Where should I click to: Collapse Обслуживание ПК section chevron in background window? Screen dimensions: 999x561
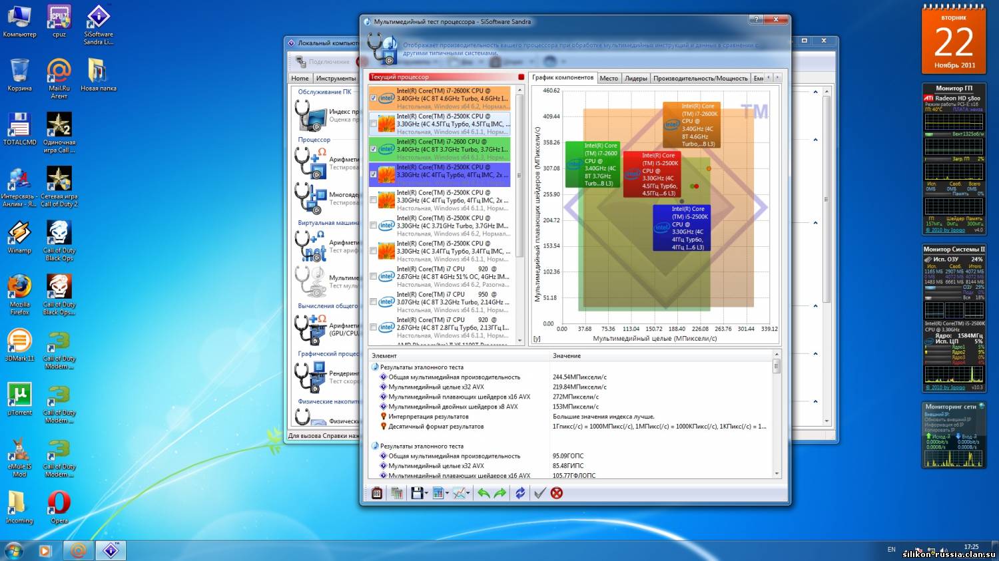click(x=816, y=92)
